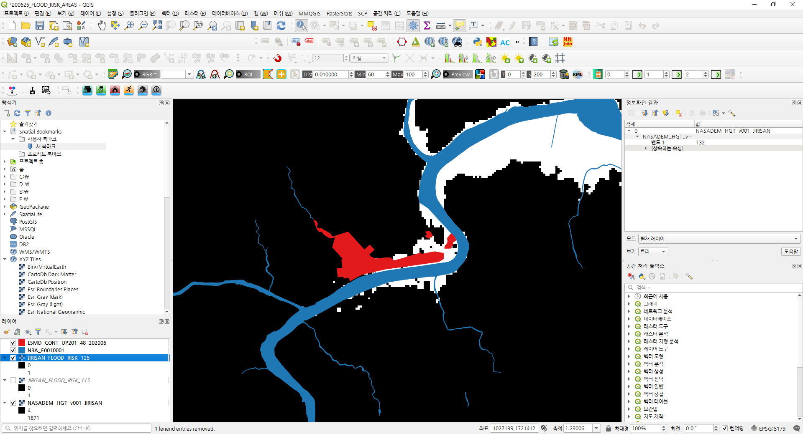Open the 모드 현재 레이어 dropdown
The width and height of the screenshot is (803, 434).
[719, 239]
